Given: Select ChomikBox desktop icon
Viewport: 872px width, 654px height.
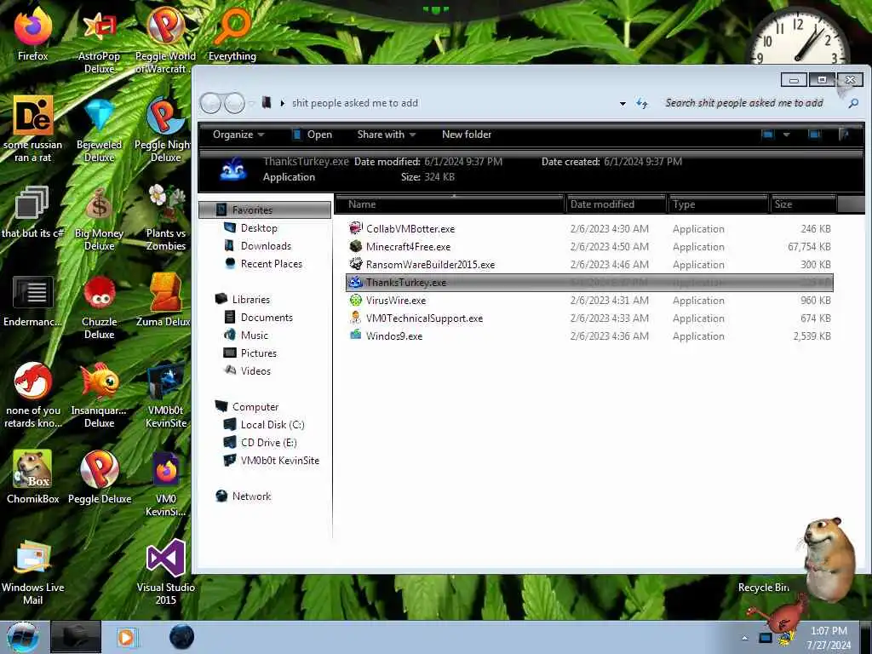Looking at the screenshot, I should point(33,477).
